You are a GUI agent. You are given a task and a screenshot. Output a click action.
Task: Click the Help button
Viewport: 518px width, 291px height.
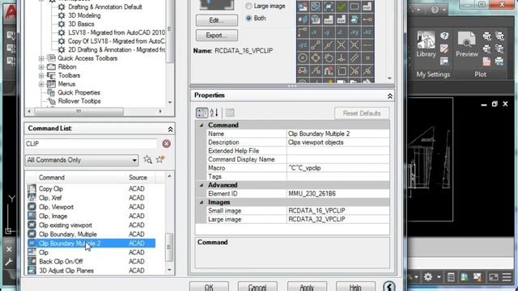(355, 287)
